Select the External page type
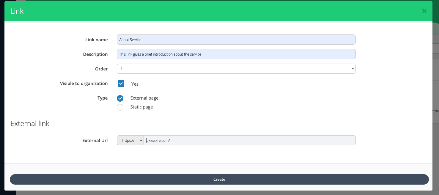Image resolution: width=439 pixels, height=195 pixels. 120,98
